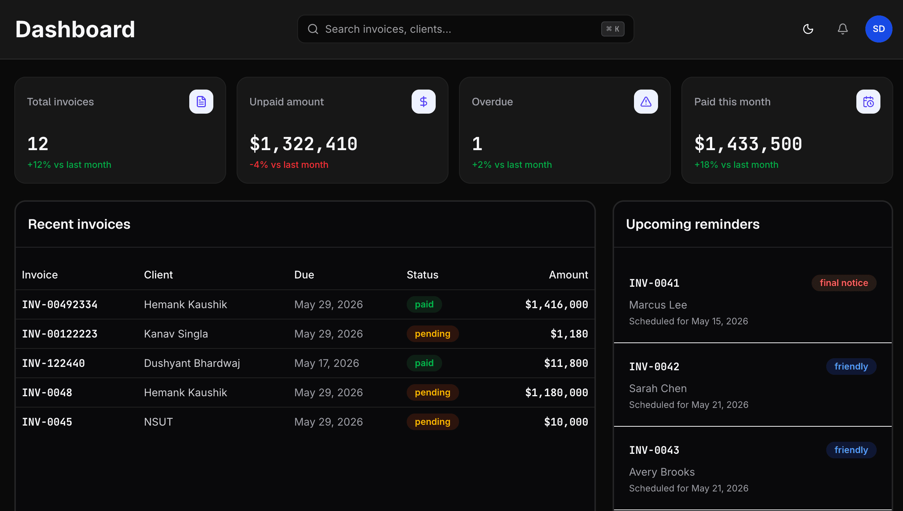This screenshot has width=903, height=511.
Task: Open reminder INV-0043
Action: (654, 450)
